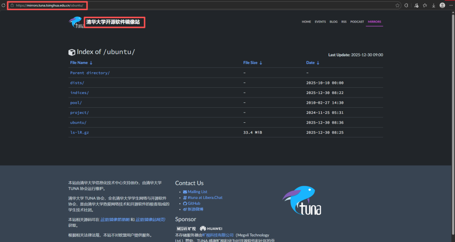Image resolution: width=455 pixels, height=242 pixels.
Task: Open the PODCAST nav item
Action: point(357,22)
